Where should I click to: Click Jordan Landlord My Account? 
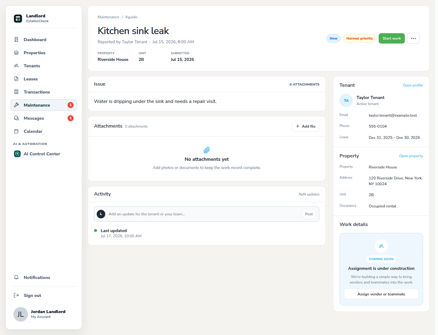pyautogui.click(x=44, y=314)
